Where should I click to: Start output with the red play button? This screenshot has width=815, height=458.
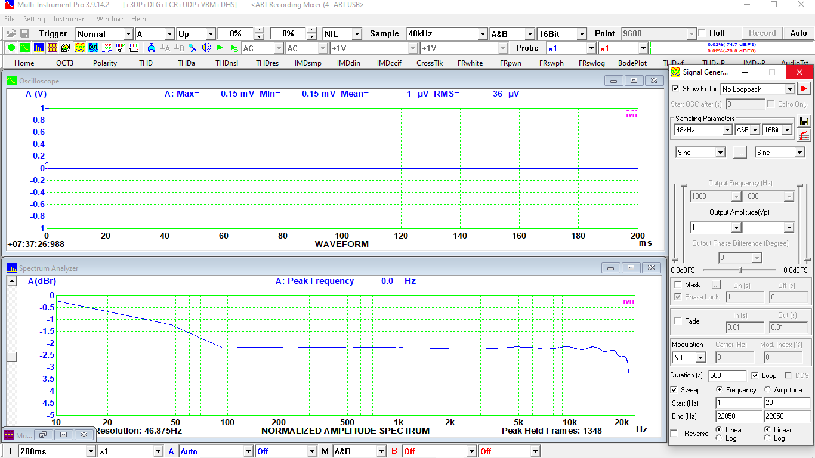804,88
